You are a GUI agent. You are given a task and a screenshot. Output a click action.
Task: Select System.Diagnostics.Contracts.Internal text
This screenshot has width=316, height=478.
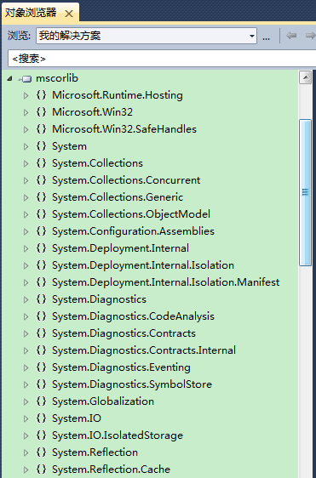click(144, 350)
